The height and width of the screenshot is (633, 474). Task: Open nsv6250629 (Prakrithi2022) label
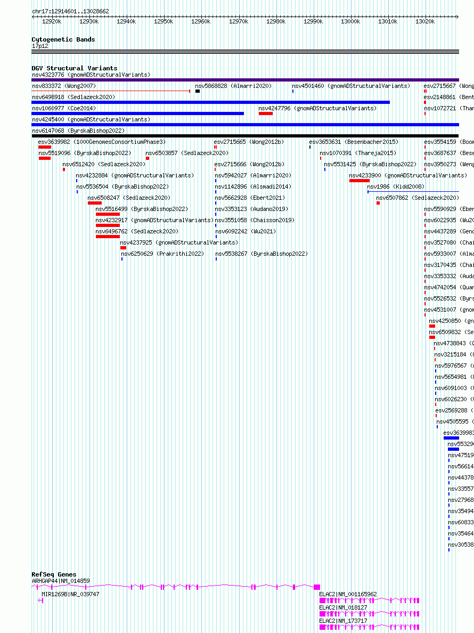[162, 254]
